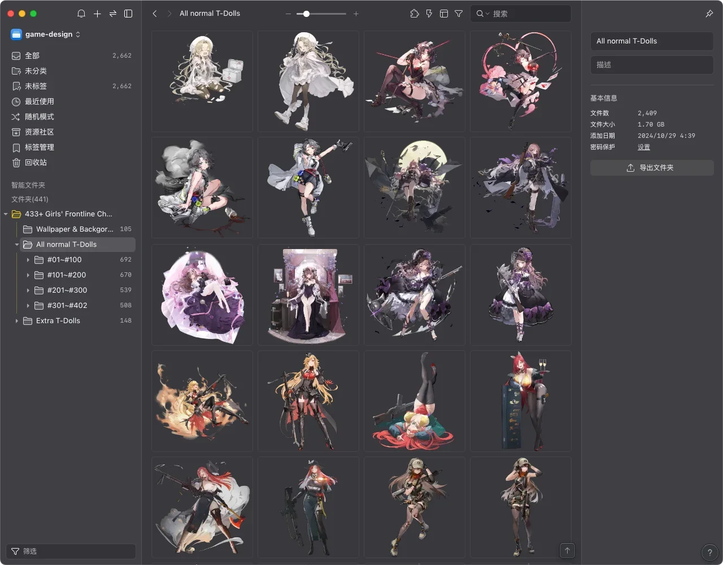Collapse the All normal T-Dolls folder arrow
This screenshot has height=565, width=723.
17,245
